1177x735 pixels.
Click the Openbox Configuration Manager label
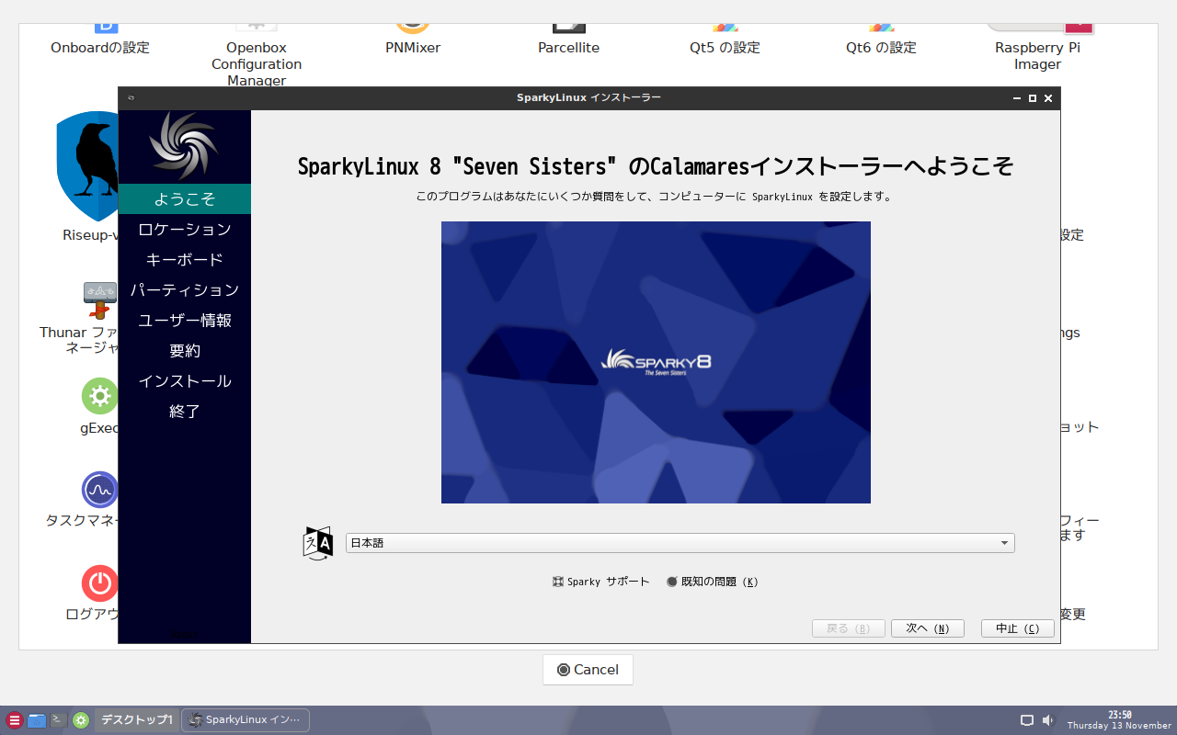[x=257, y=64]
